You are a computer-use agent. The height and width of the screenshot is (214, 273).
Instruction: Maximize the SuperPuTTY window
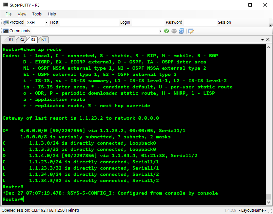(x=250, y=5)
